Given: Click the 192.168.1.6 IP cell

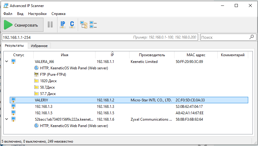Looking at the screenshot, I should click(x=105, y=119).
